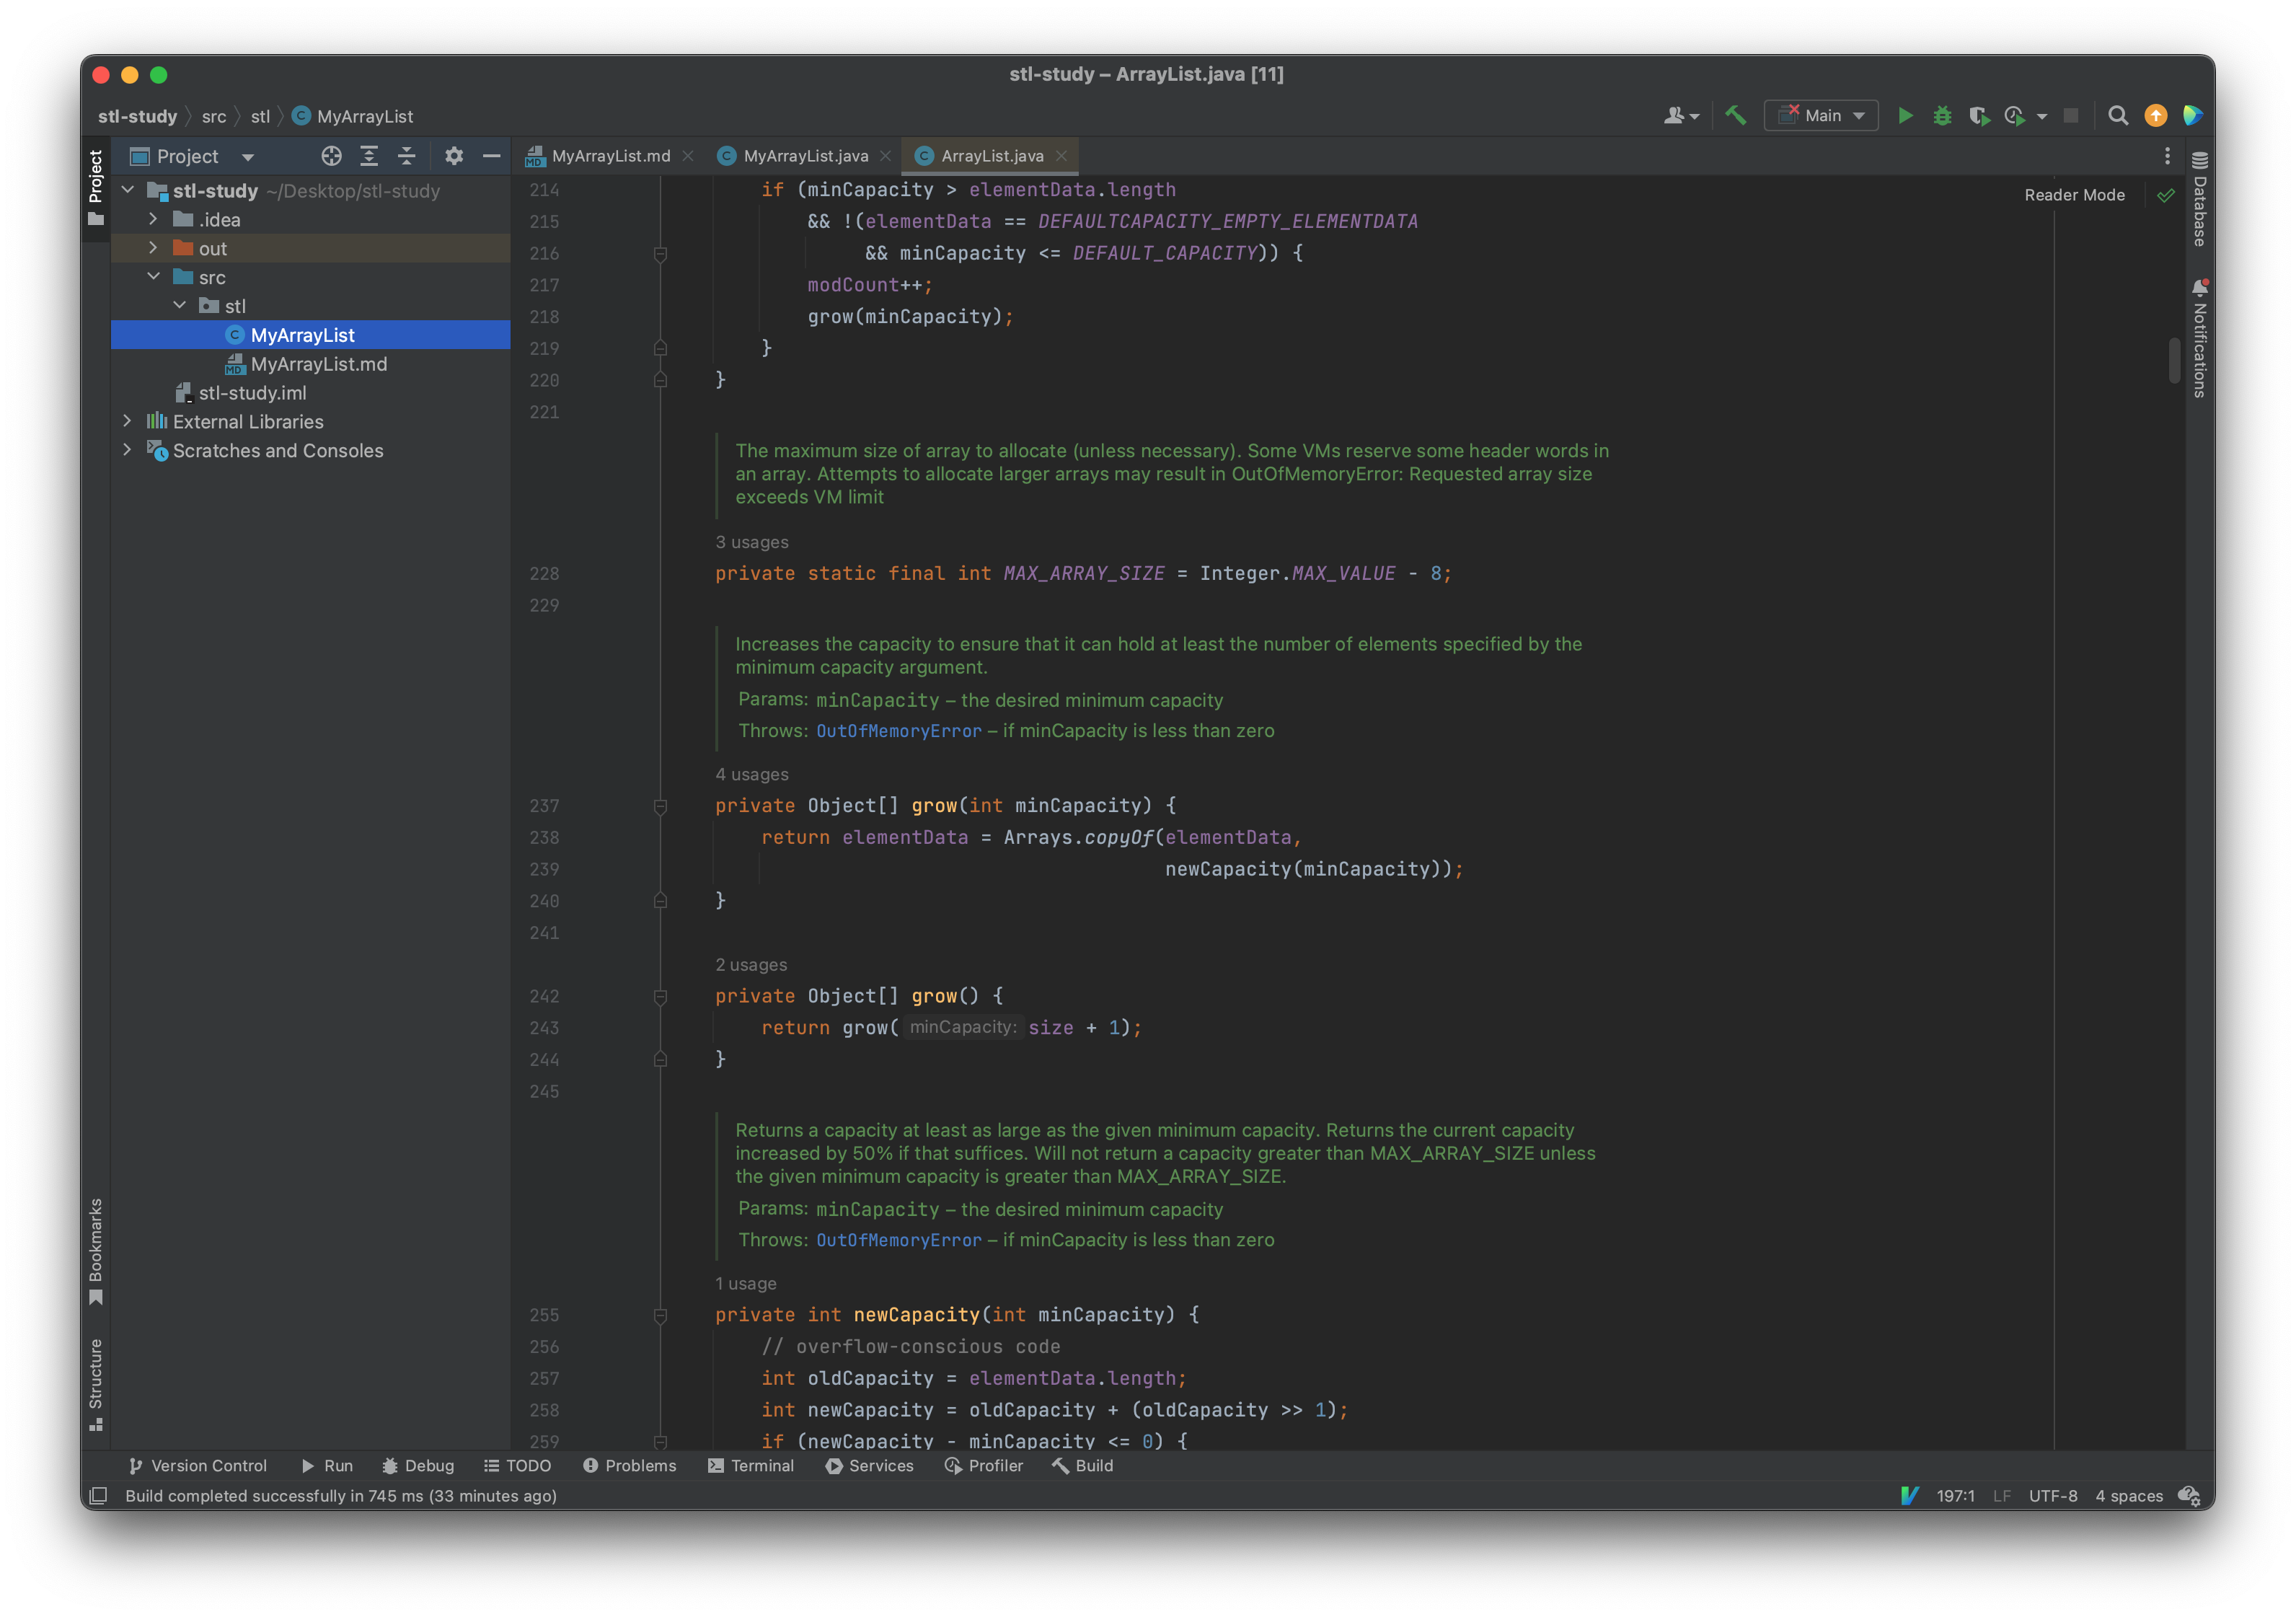Click 4 spaces indent setting
The image size is (2296, 1617).
click(2129, 1496)
